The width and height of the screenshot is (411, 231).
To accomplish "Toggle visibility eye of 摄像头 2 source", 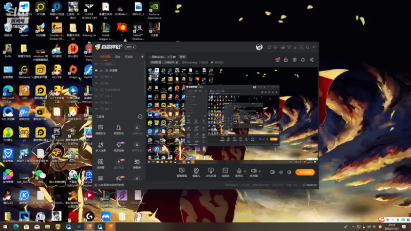I will [x=96, y=64].
